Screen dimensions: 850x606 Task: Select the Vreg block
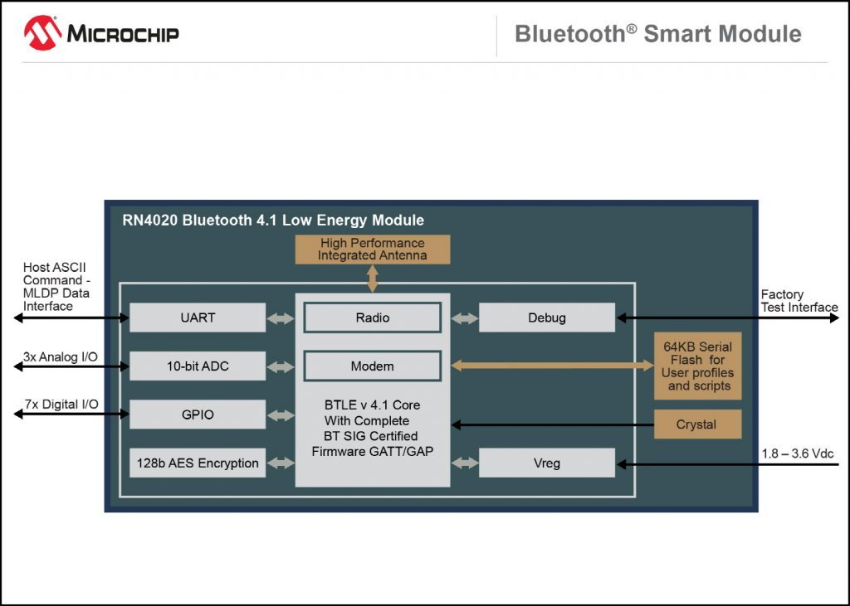click(x=546, y=463)
